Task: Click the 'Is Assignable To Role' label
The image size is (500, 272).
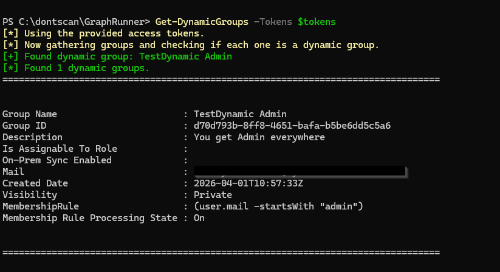Action: 60,149
